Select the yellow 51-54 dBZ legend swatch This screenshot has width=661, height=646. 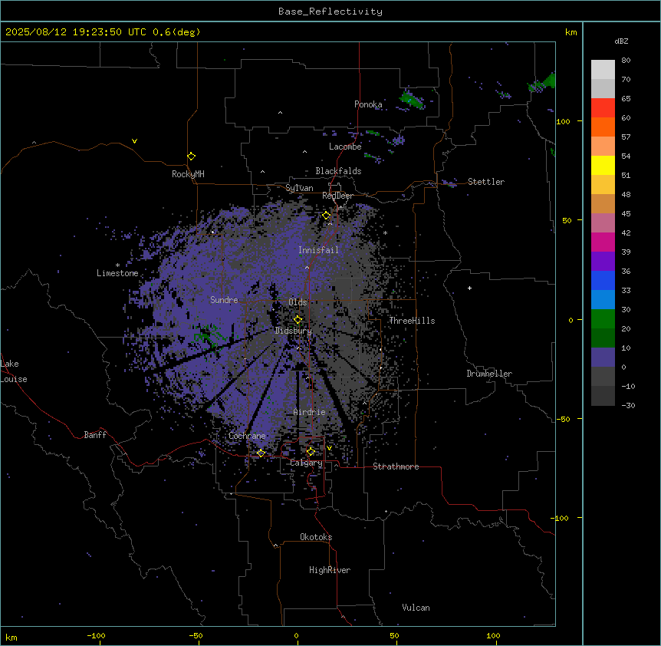(603, 165)
